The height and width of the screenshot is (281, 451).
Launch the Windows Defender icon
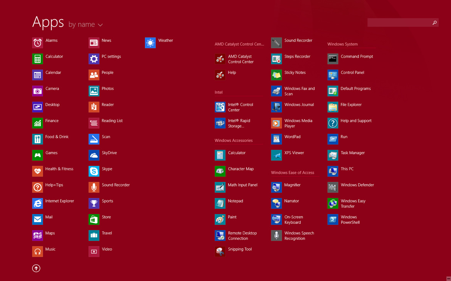(x=333, y=187)
